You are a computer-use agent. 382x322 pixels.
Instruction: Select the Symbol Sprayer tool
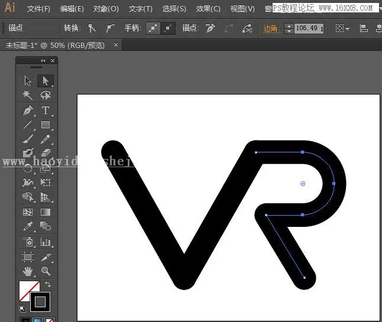click(28, 242)
